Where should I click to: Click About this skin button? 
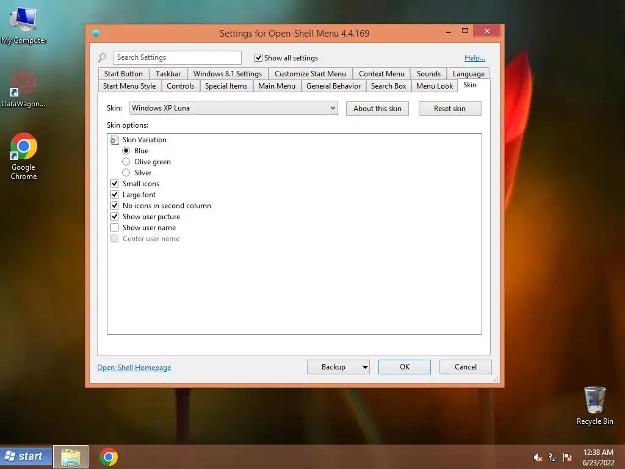(377, 109)
